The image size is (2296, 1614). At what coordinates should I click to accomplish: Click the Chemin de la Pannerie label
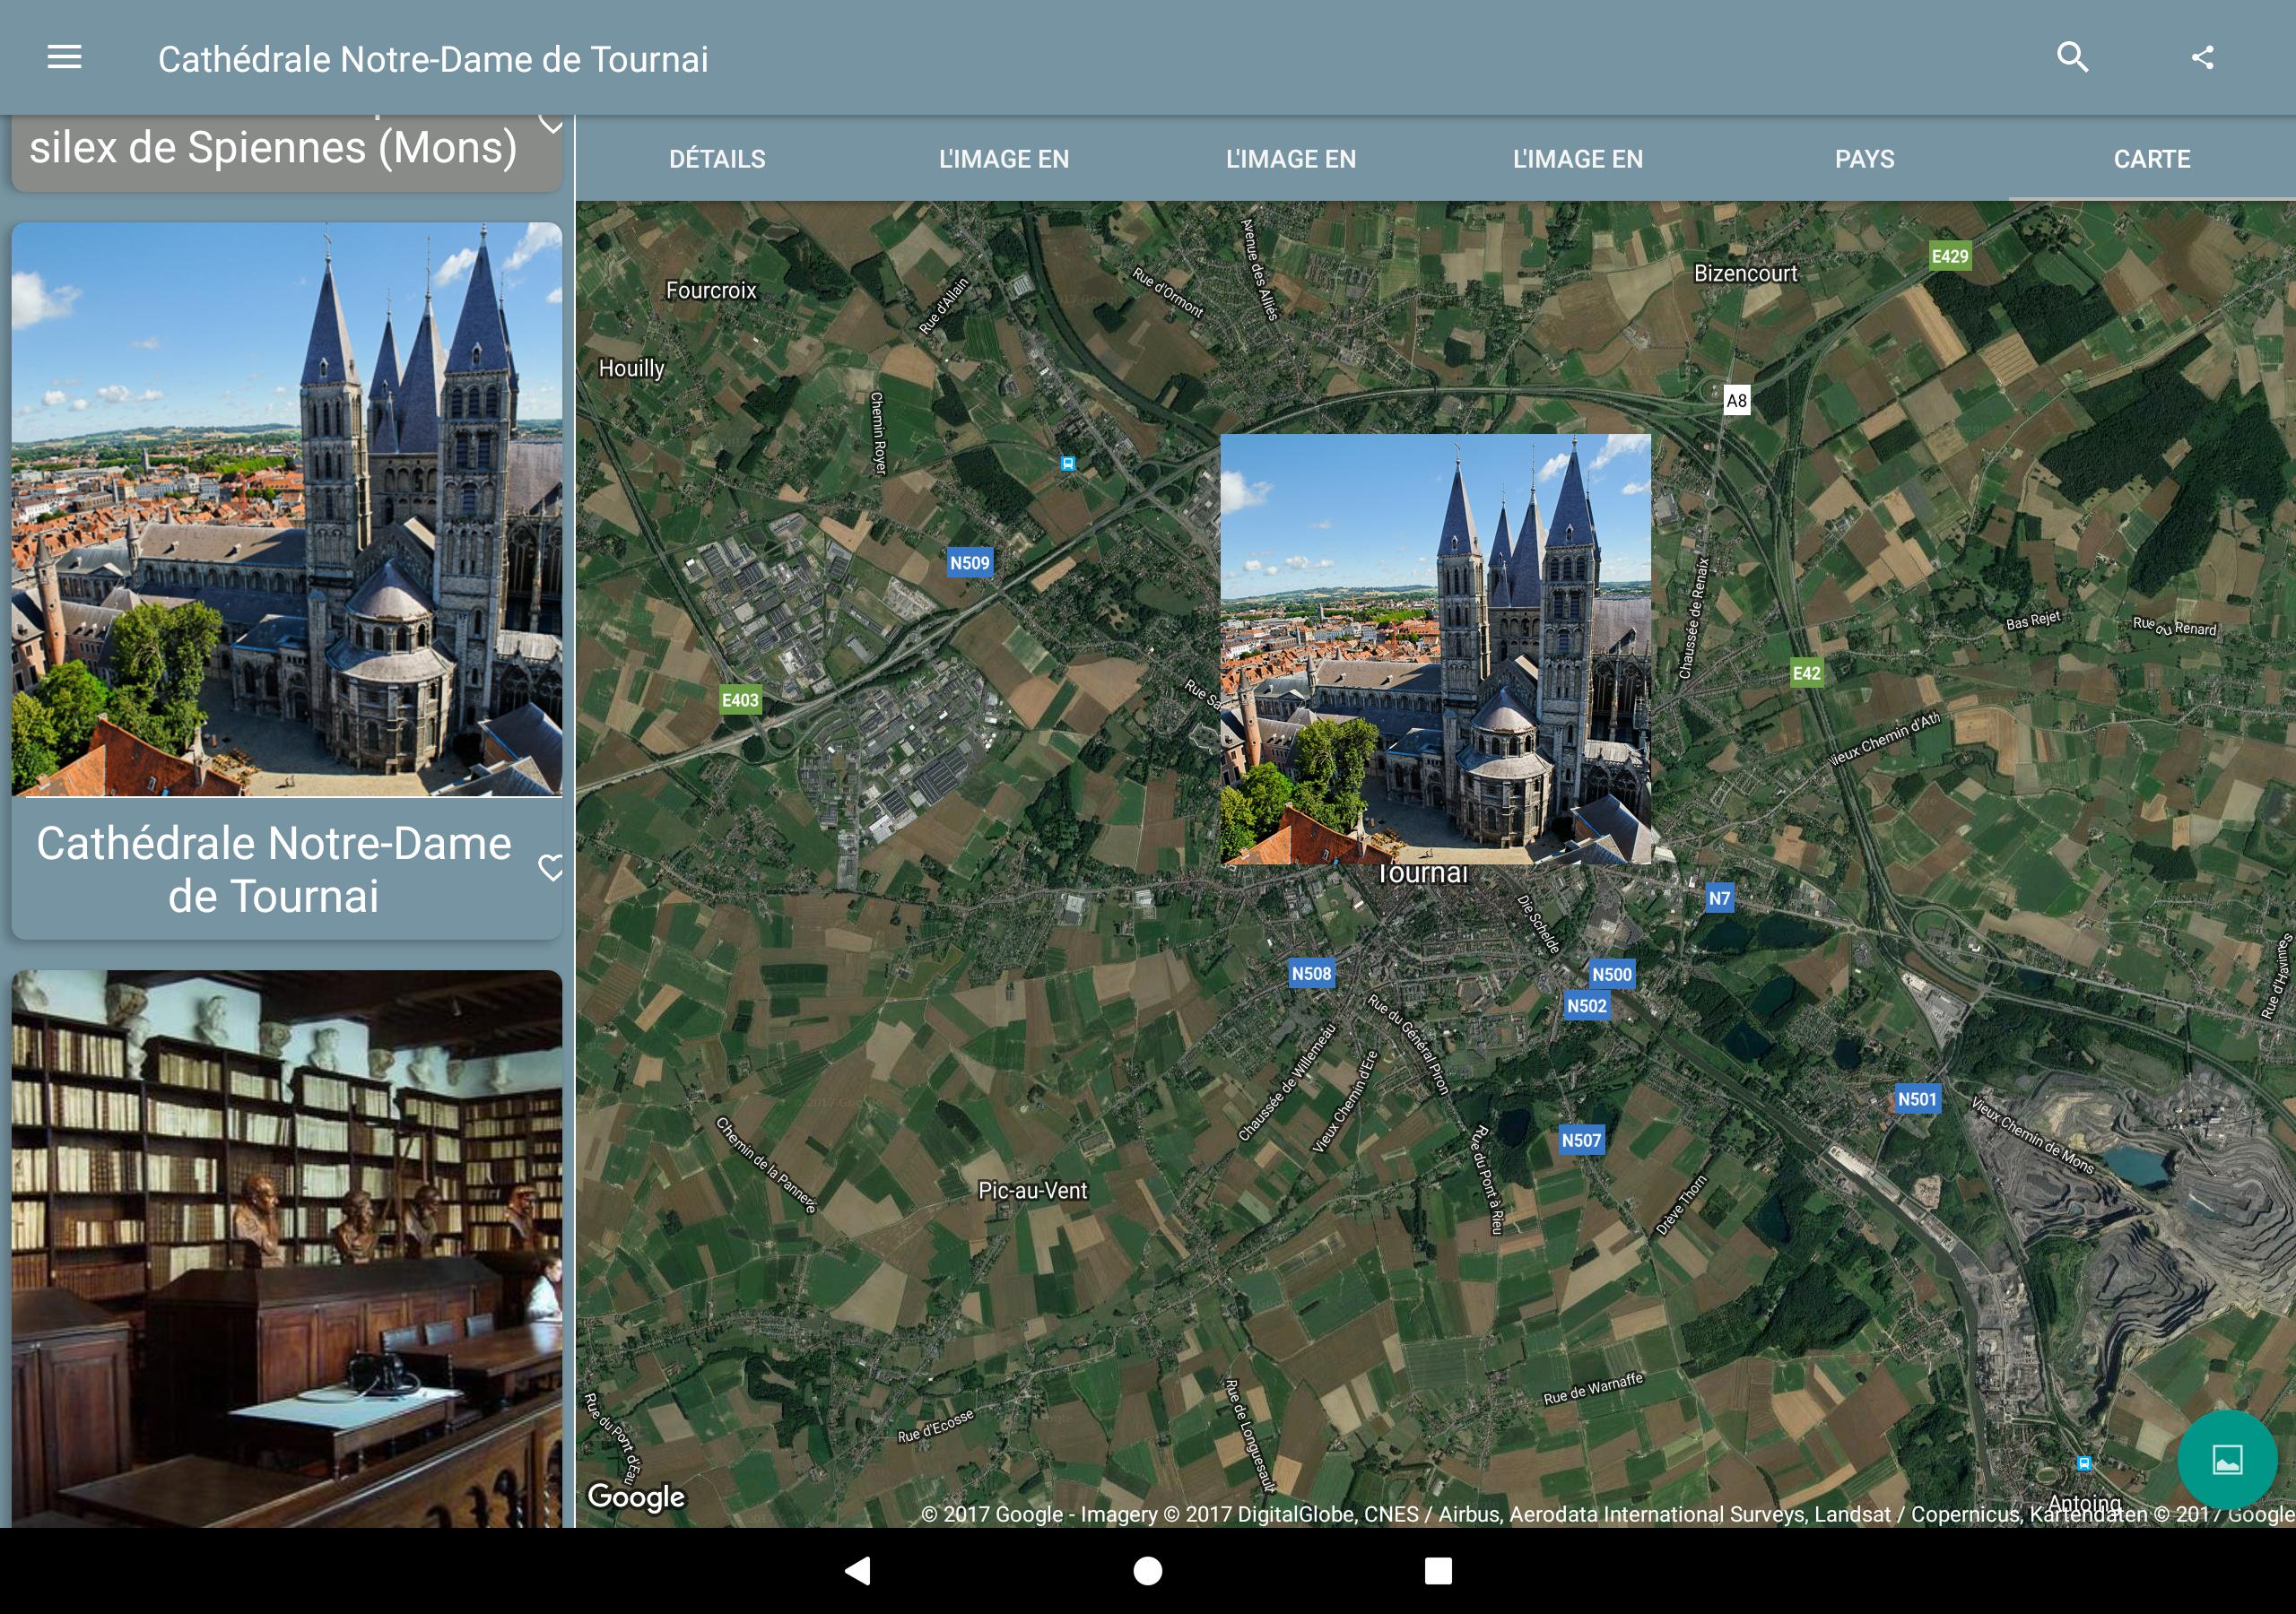[767, 1165]
